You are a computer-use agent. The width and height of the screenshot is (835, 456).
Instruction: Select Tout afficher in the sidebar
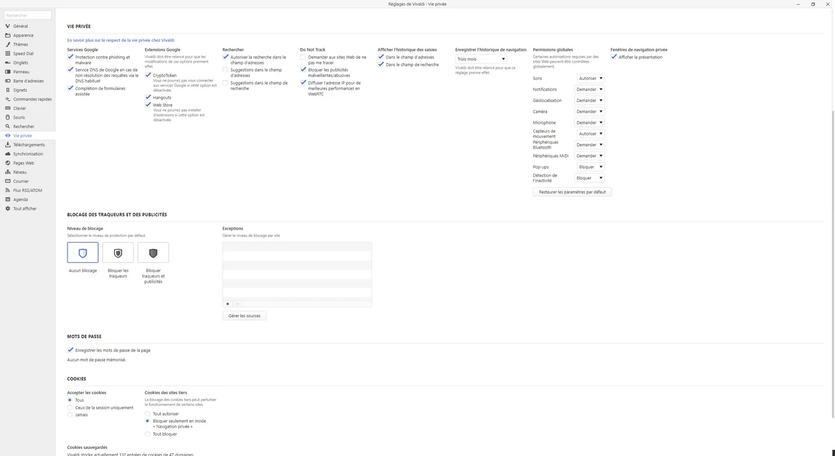(x=25, y=209)
